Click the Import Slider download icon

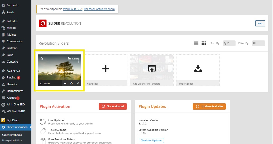click(x=198, y=69)
